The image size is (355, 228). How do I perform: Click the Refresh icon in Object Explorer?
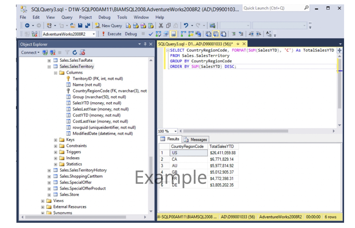pyautogui.click(x=75, y=52)
